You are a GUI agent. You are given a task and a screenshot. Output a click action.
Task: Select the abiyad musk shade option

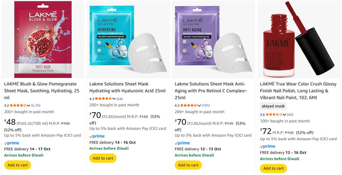273,106
